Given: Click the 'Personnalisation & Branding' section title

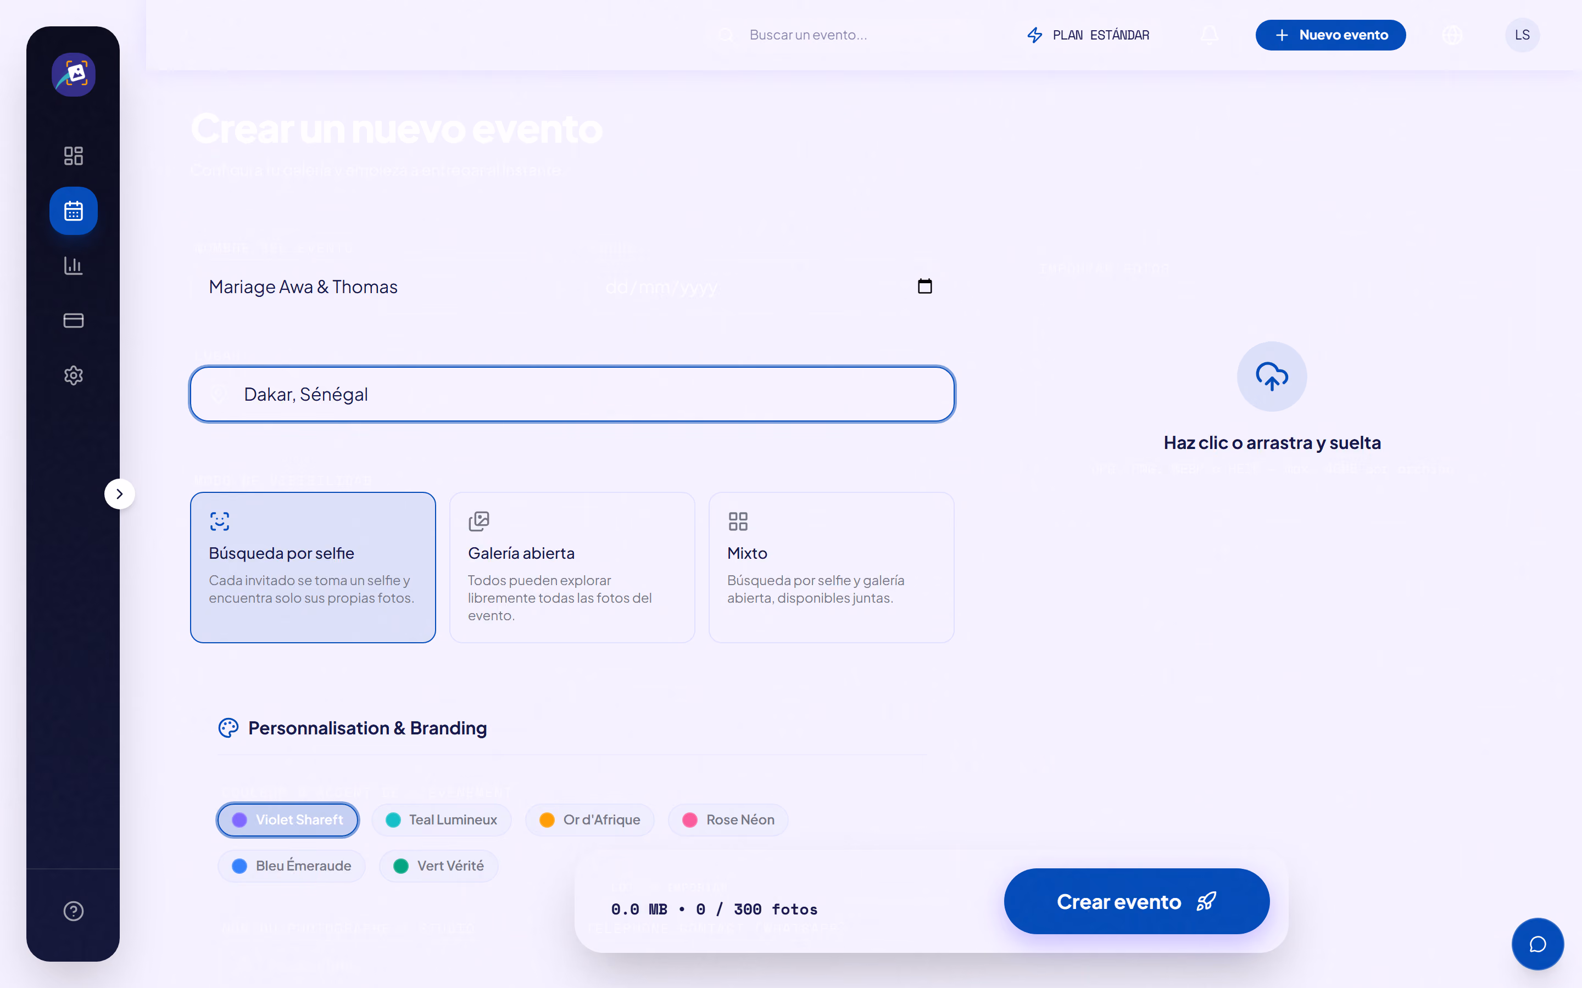Looking at the screenshot, I should point(367,728).
